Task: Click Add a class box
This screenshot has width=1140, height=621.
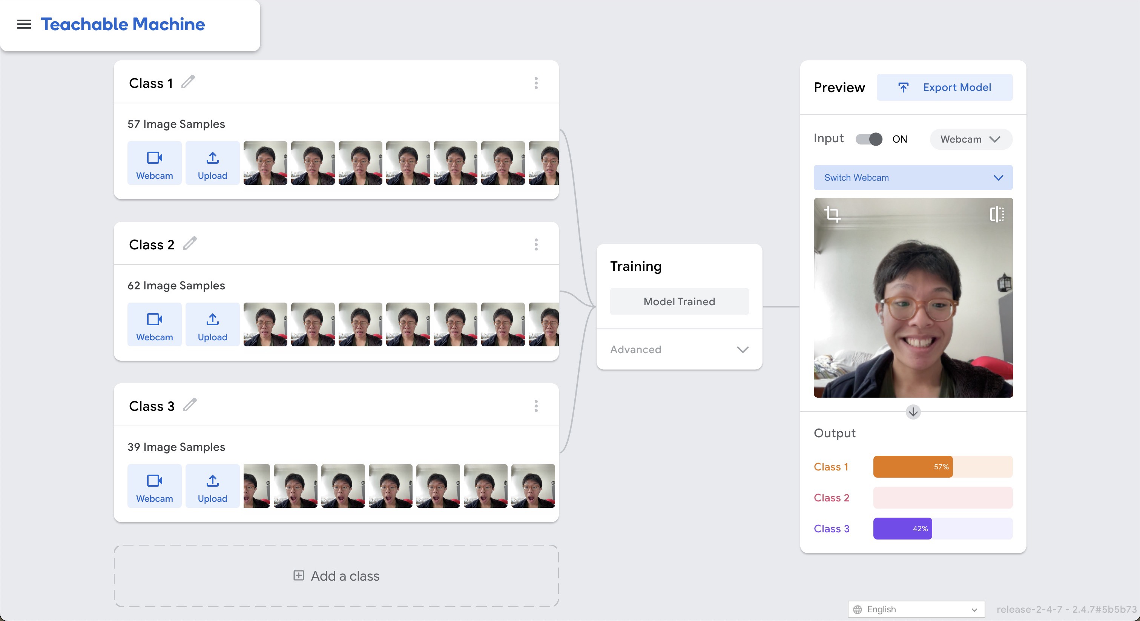Action: 336,575
